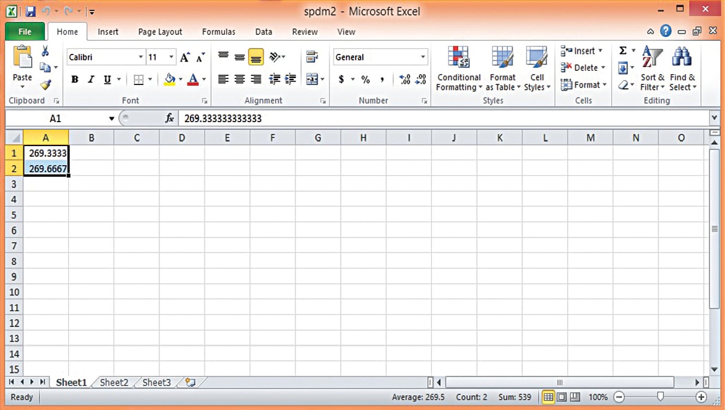
Task: Toggle bold formatting
Action: coord(75,79)
